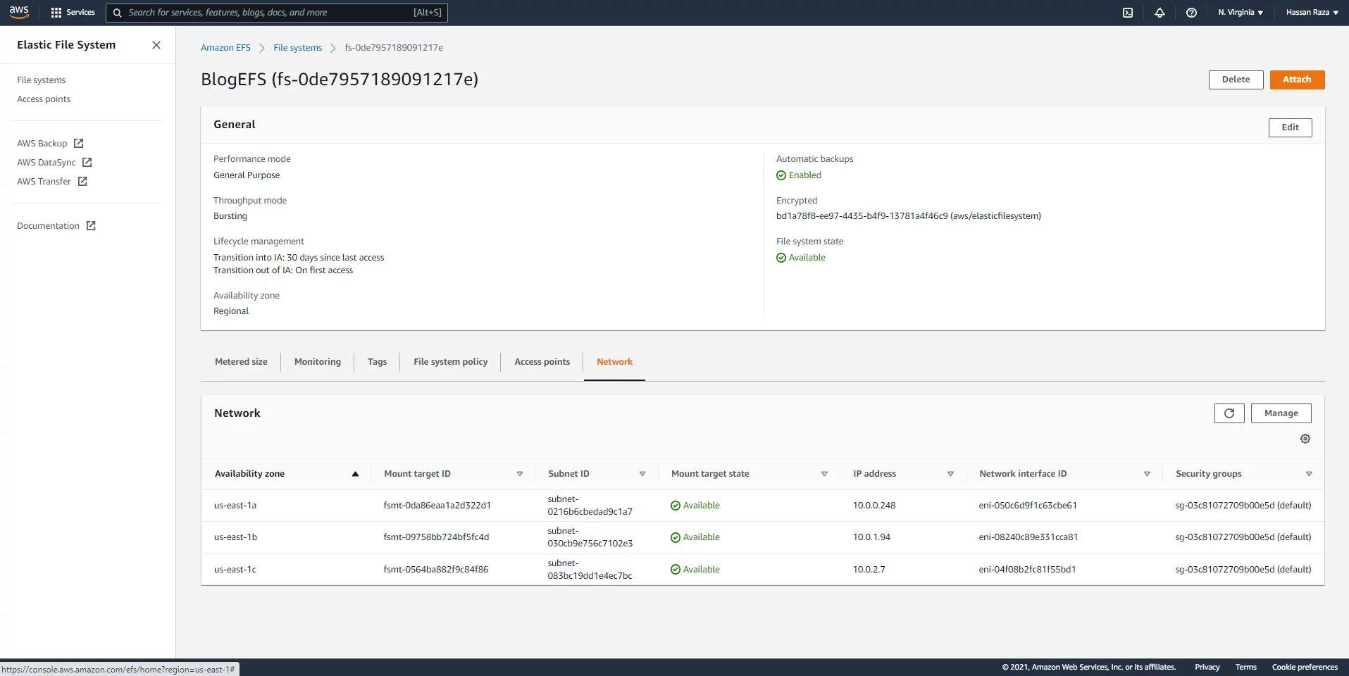Edit the General settings

click(1290, 127)
